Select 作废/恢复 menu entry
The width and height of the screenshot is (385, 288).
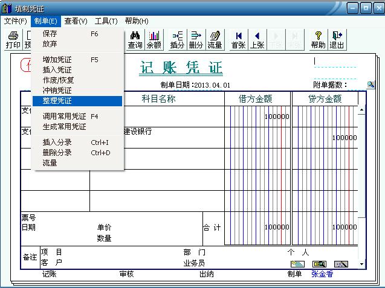[77, 80]
